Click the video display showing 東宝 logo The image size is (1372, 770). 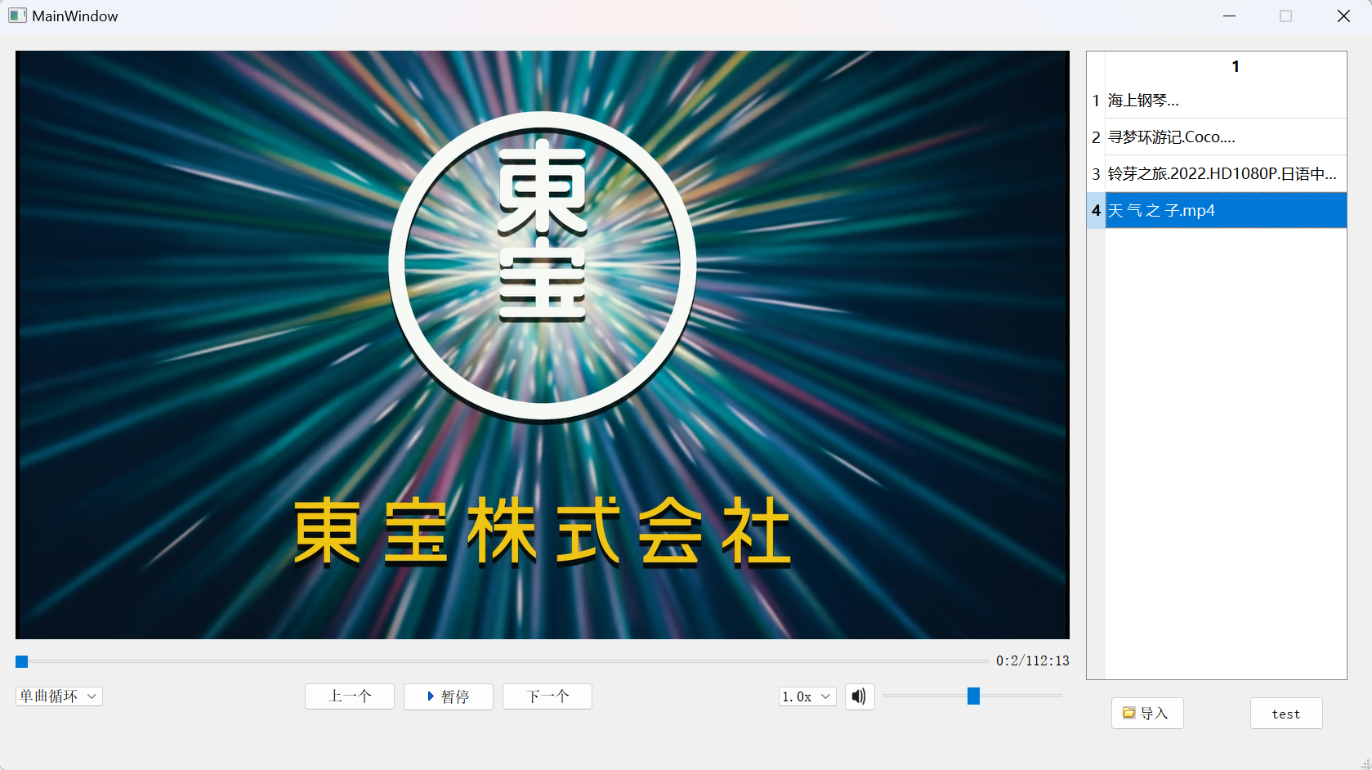click(x=543, y=345)
